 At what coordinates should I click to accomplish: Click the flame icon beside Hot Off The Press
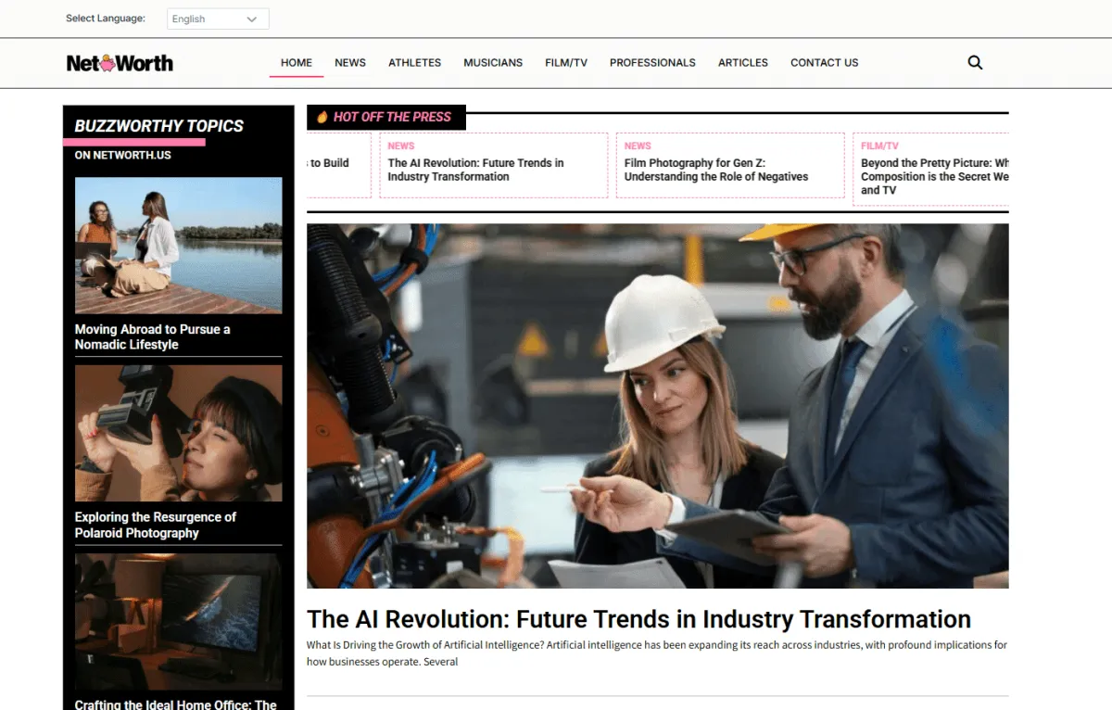(322, 117)
